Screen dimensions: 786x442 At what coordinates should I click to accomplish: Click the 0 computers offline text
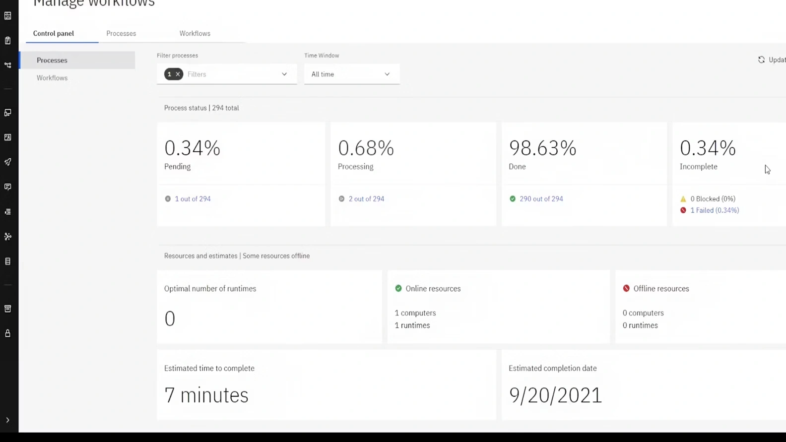[x=643, y=313]
